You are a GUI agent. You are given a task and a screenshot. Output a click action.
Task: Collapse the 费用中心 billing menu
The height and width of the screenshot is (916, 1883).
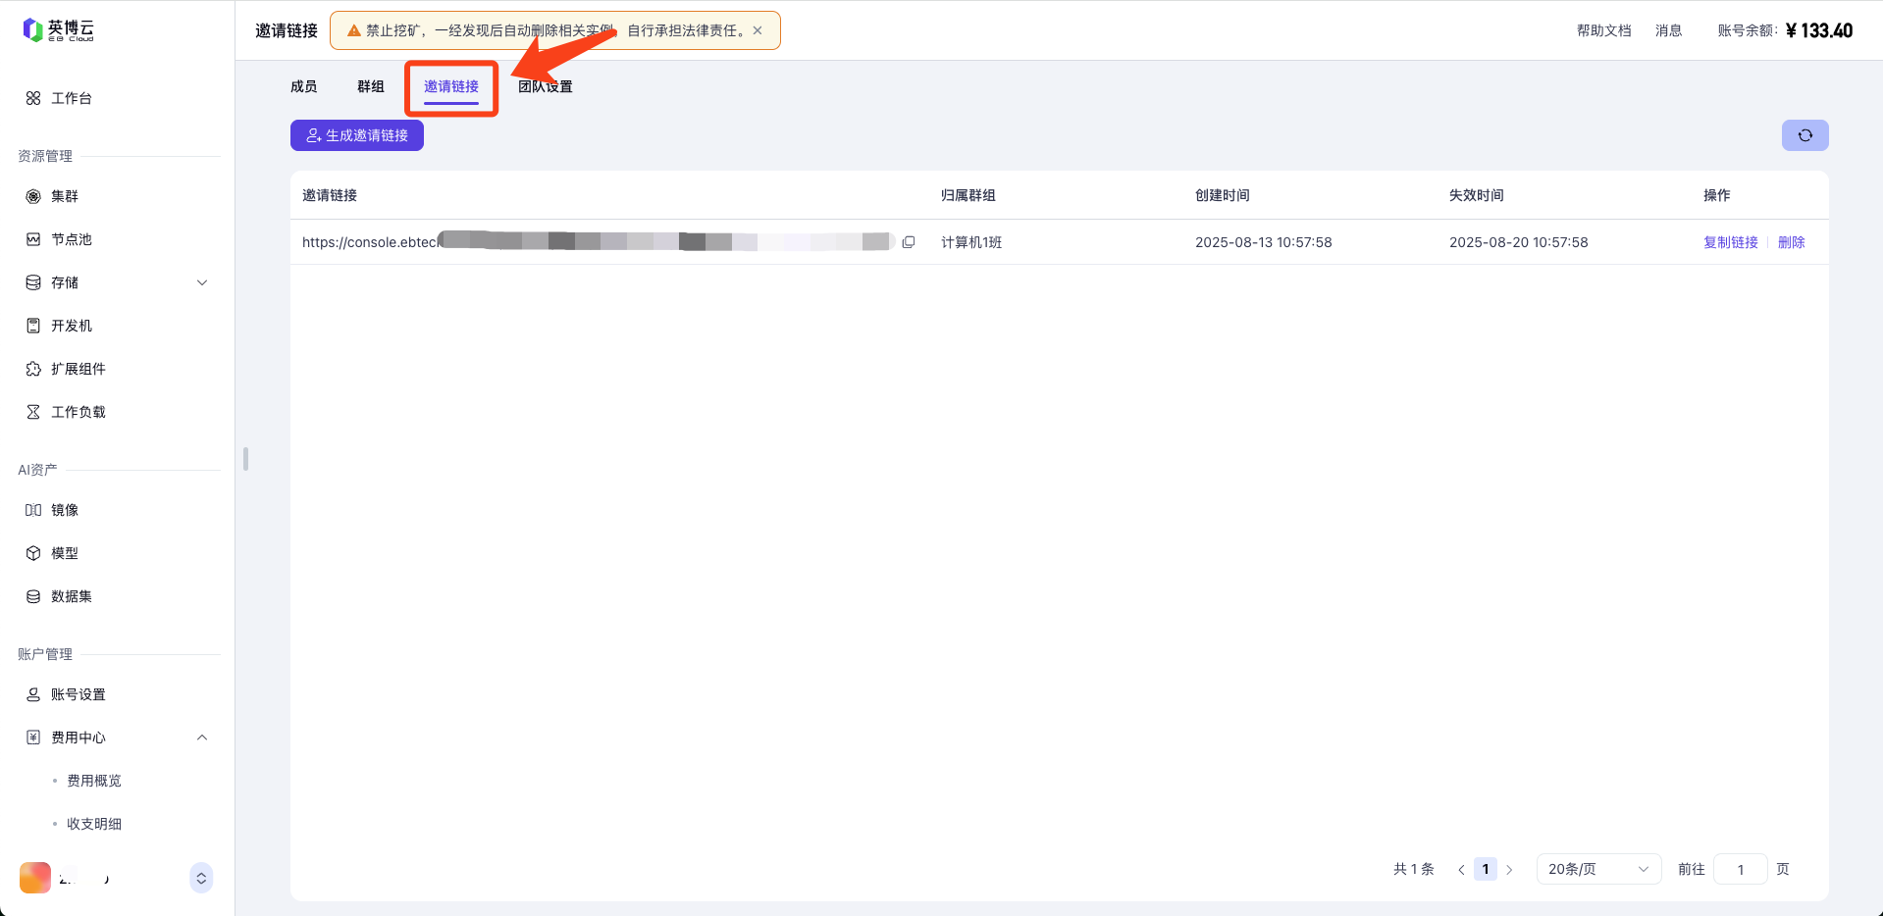click(202, 738)
